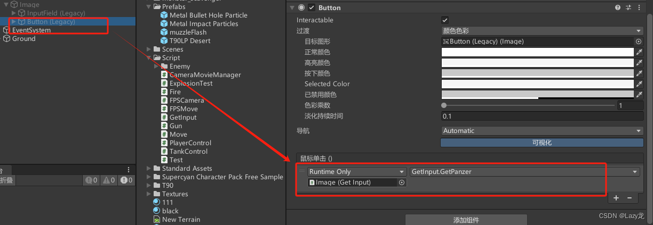Select the New Terrain asset
This screenshot has width=653, height=225.
(x=177, y=220)
